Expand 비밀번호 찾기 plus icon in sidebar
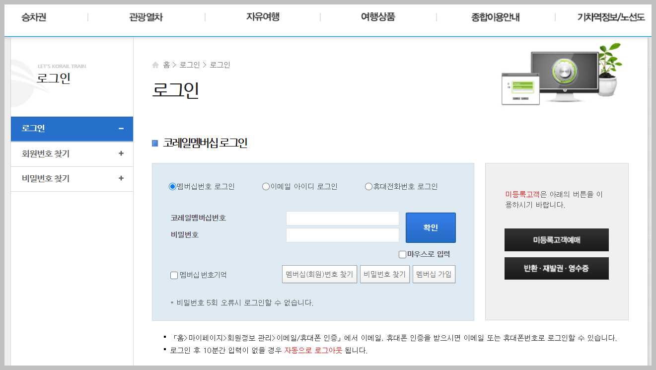The image size is (656, 370). 121,178
